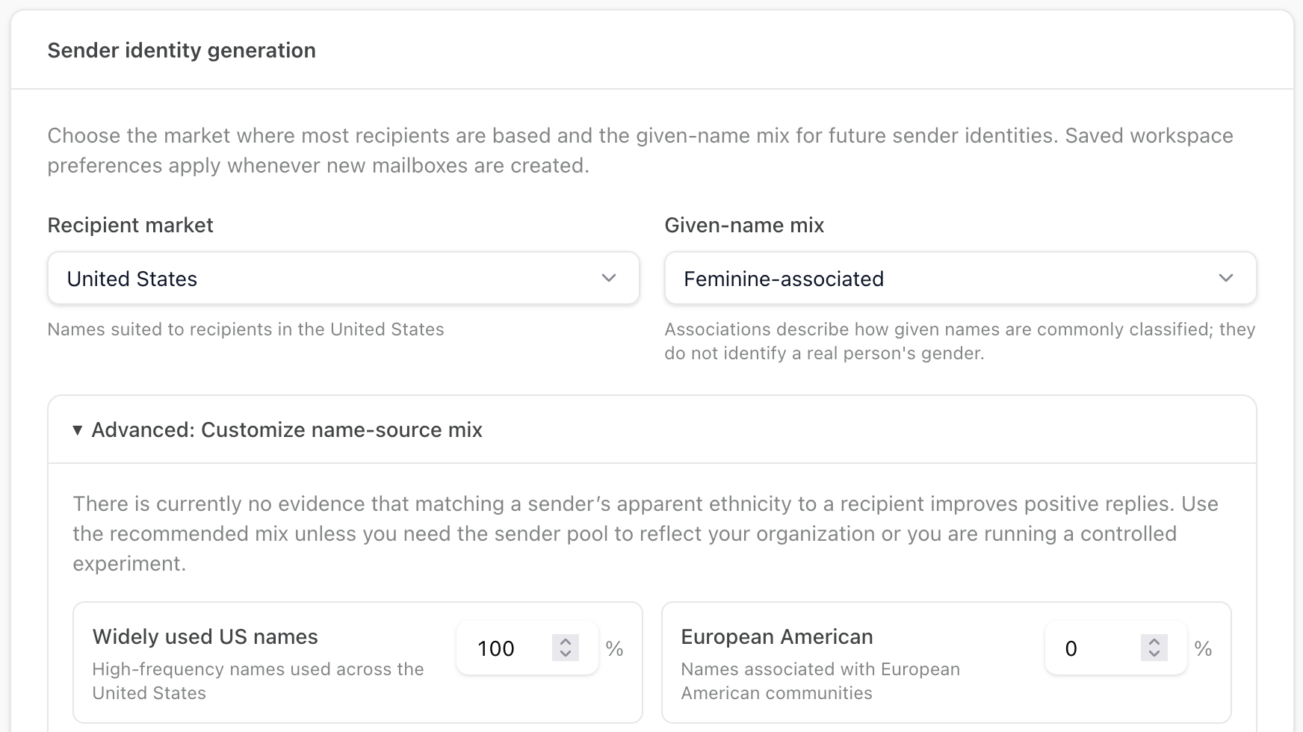This screenshot has height=732, width=1303.
Task: Click 'High-frequency names used across the United States'
Action: 259,680
